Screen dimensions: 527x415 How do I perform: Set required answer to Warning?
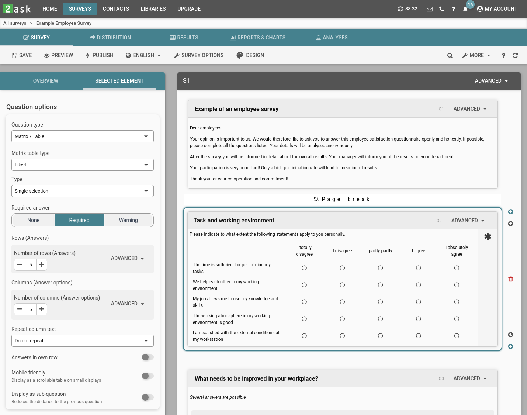(x=128, y=220)
